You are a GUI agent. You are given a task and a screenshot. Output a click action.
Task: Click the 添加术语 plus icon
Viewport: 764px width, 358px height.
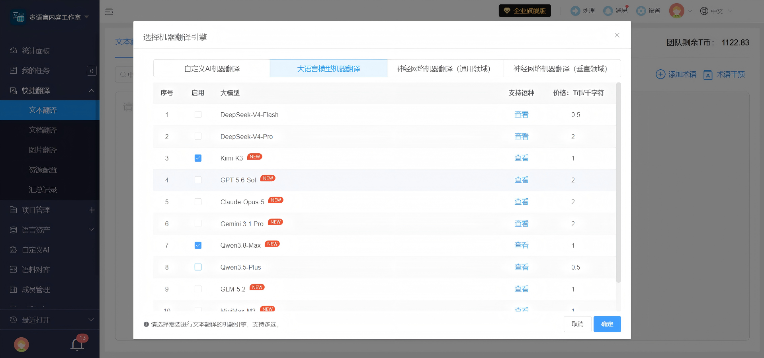point(660,74)
